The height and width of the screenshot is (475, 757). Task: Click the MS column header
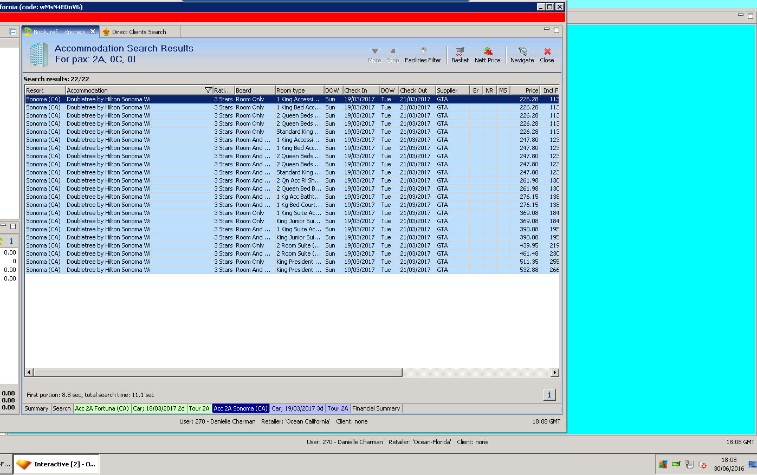[x=503, y=90]
